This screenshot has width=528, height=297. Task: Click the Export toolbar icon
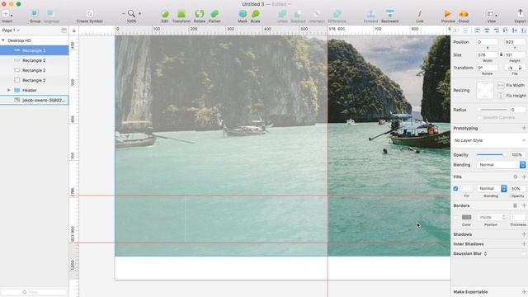pos(520,13)
